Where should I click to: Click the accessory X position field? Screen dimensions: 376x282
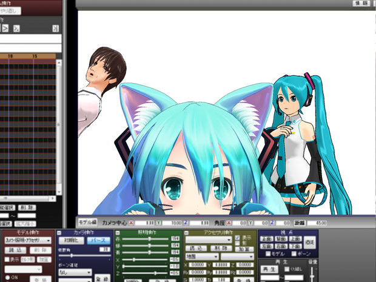click(197, 265)
